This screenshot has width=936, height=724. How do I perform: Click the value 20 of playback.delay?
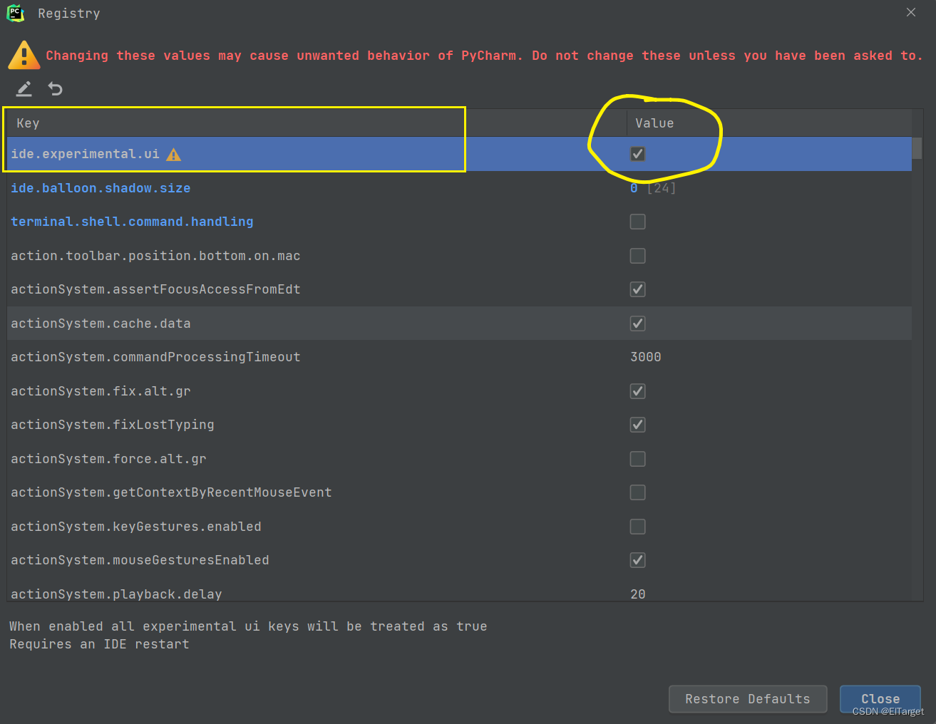pos(638,594)
